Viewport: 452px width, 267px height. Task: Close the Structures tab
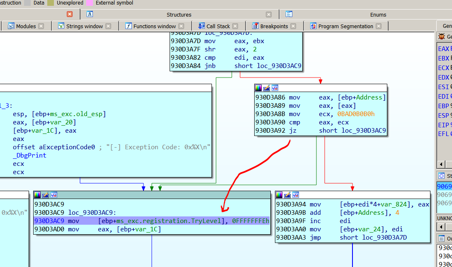coord(269,15)
